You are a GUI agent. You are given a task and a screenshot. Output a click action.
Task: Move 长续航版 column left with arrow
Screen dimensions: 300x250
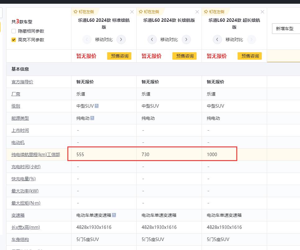(152, 39)
